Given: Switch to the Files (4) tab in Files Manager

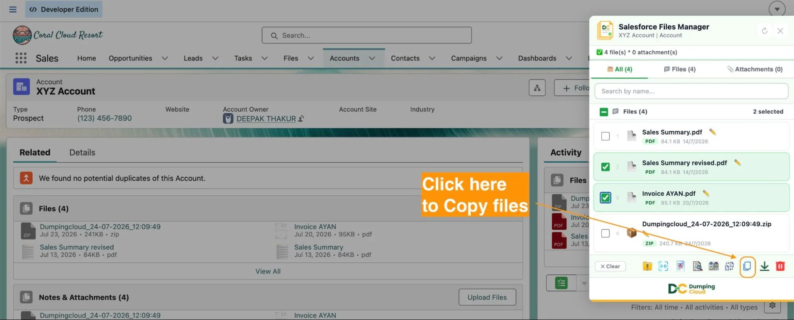Looking at the screenshot, I should coord(680,69).
